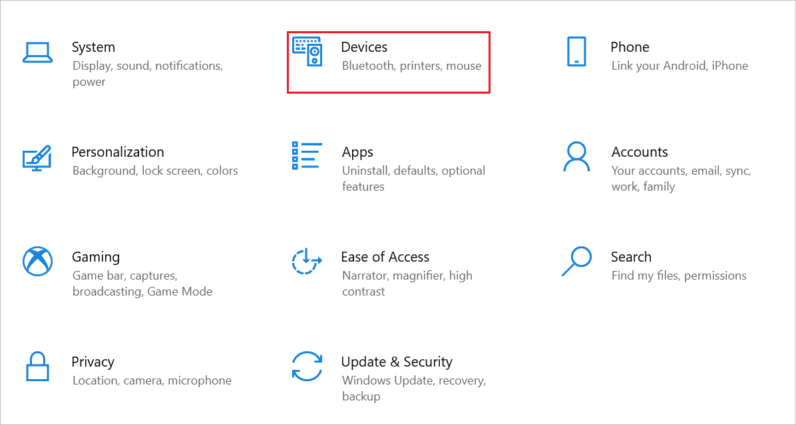Click the Personalization paintbrush icon
The width and height of the screenshot is (796, 425).
38,157
